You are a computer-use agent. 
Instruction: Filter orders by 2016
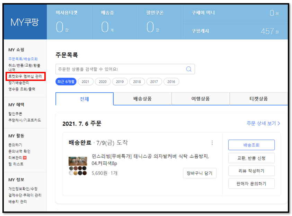171,82
